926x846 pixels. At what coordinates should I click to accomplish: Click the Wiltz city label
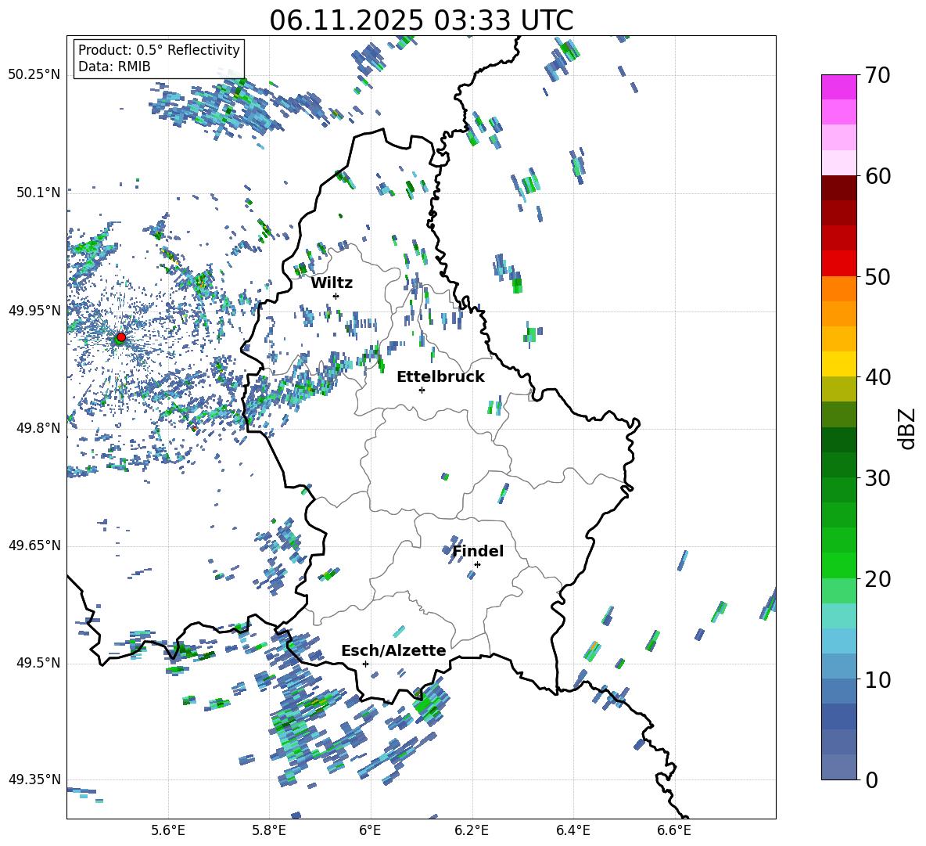click(x=332, y=283)
